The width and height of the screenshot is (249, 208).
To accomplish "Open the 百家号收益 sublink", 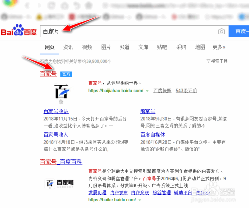I will coord(56,111).
